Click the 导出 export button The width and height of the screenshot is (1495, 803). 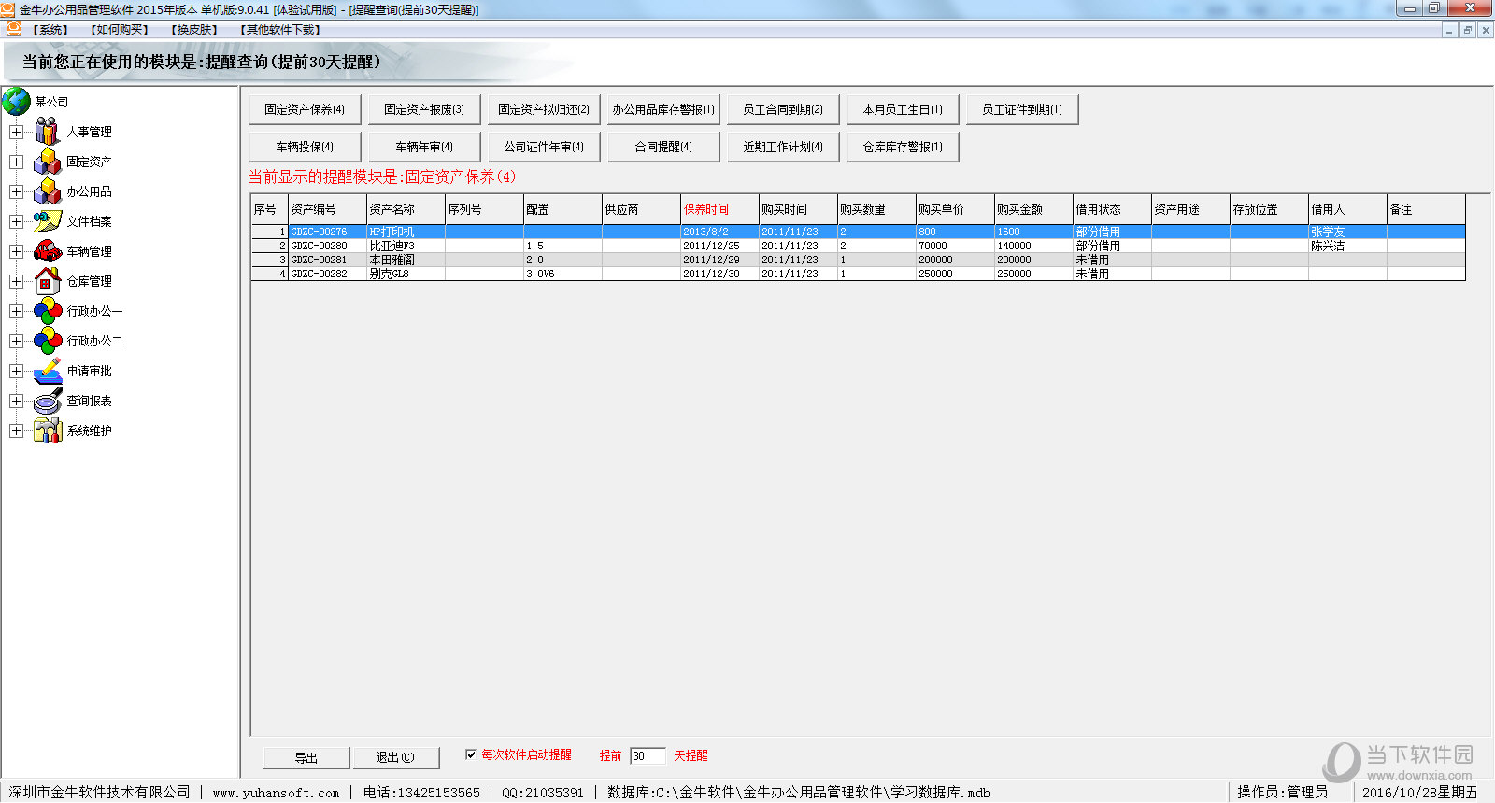tap(306, 757)
